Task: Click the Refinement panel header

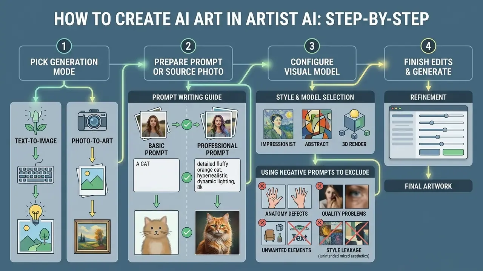Action: click(428, 97)
